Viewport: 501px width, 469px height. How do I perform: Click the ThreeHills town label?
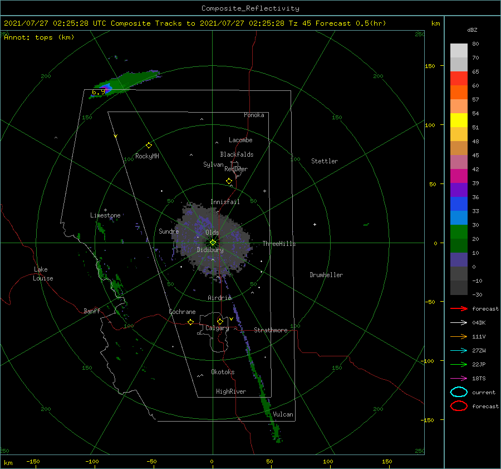point(279,244)
